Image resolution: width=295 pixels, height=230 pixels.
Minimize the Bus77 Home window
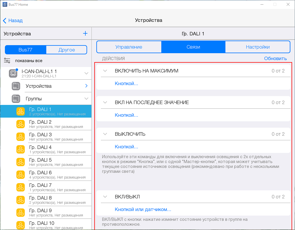pos(262,4)
